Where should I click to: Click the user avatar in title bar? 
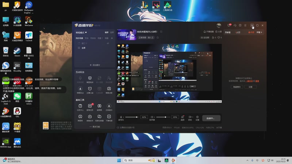(219, 25)
